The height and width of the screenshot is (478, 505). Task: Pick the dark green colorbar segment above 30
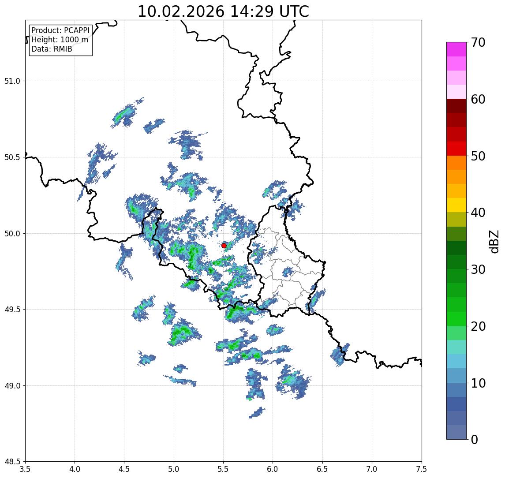pyautogui.click(x=456, y=262)
